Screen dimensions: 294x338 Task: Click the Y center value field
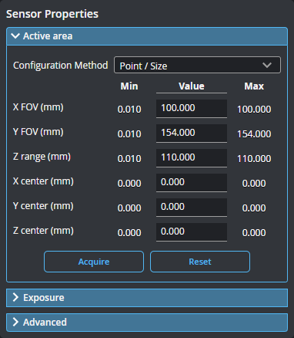pyautogui.click(x=192, y=208)
